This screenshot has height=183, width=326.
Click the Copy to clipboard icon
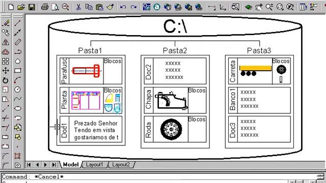coord(89,7)
